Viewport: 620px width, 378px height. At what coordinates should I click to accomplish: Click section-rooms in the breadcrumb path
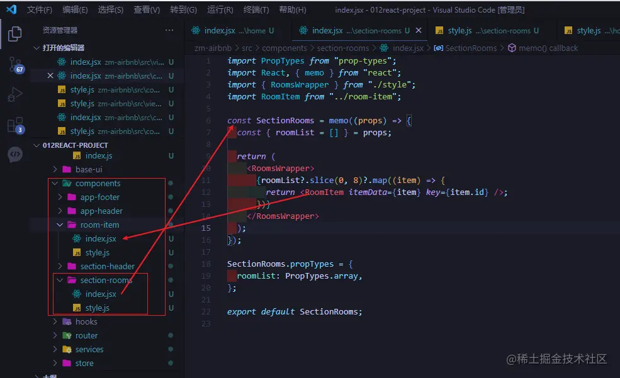tap(343, 48)
